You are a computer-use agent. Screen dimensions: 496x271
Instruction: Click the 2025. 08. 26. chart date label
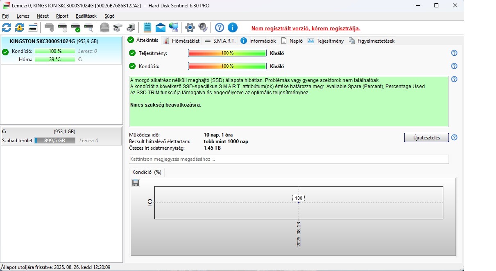coord(299,234)
